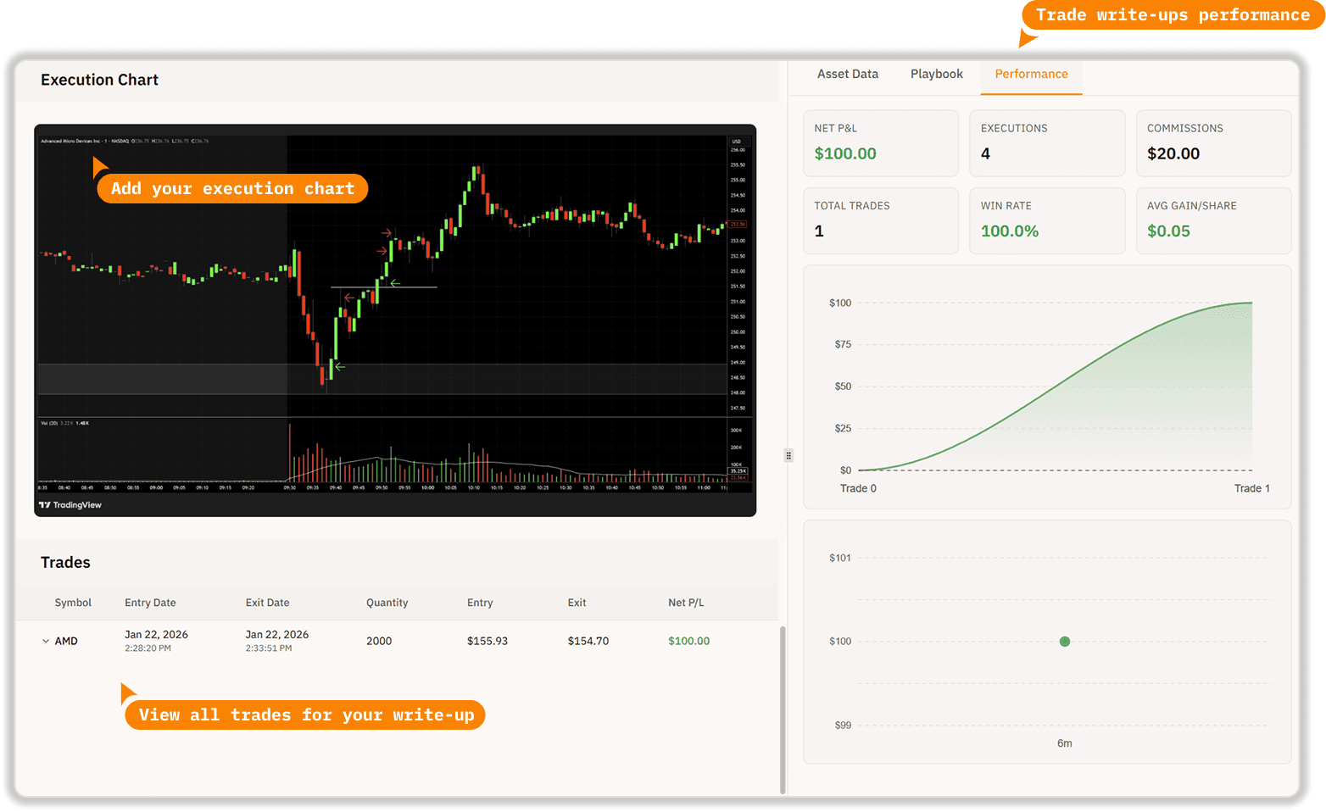Click the NET P&L card value $100.00

pyautogui.click(x=845, y=153)
